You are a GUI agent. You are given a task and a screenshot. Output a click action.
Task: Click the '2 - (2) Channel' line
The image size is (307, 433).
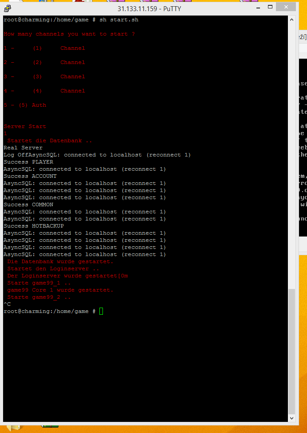pos(44,62)
